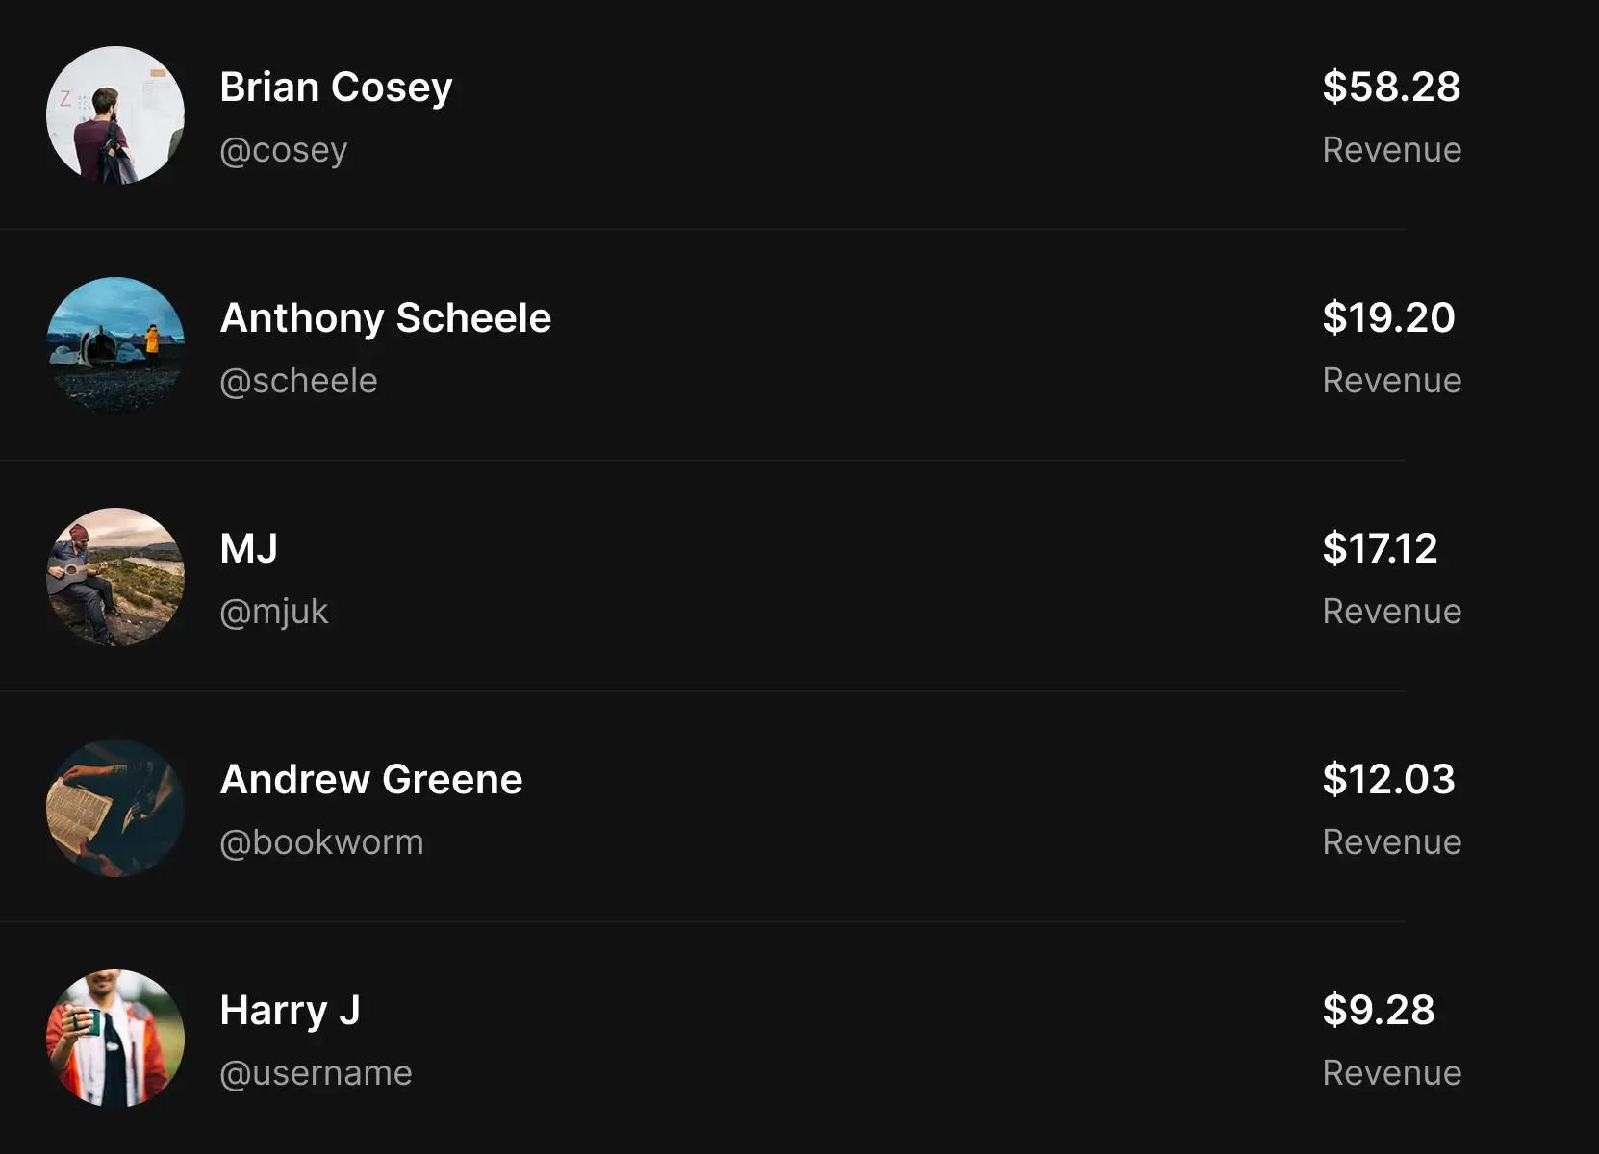
Task: Click the $58.28 revenue amount
Action: [1391, 88]
